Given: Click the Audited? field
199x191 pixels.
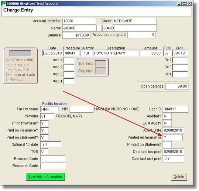Looking at the screenshot, I should point(167,116).
